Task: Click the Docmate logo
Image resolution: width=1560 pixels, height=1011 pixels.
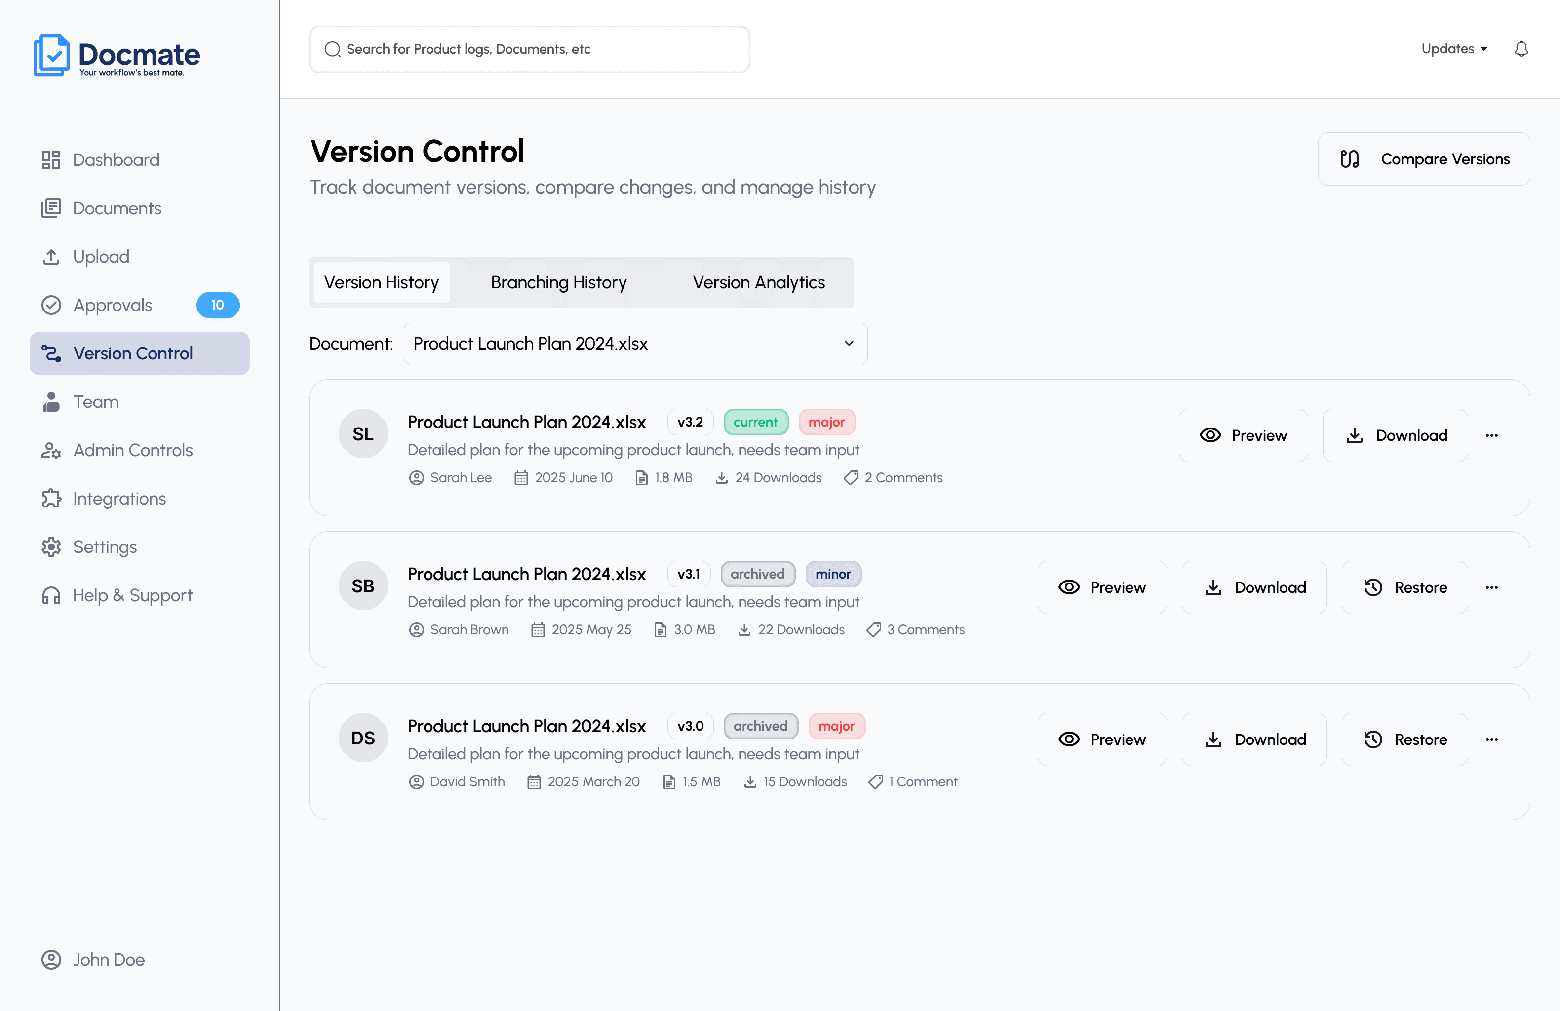Action: pyautogui.click(x=117, y=55)
